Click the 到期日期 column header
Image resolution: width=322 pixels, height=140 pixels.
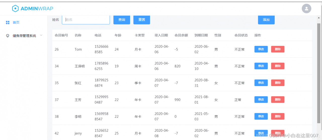(x=201, y=35)
